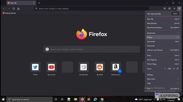The width and height of the screenshot is (183, 102).
Task: Open Passwords from the menu
Action: [163, 46]
